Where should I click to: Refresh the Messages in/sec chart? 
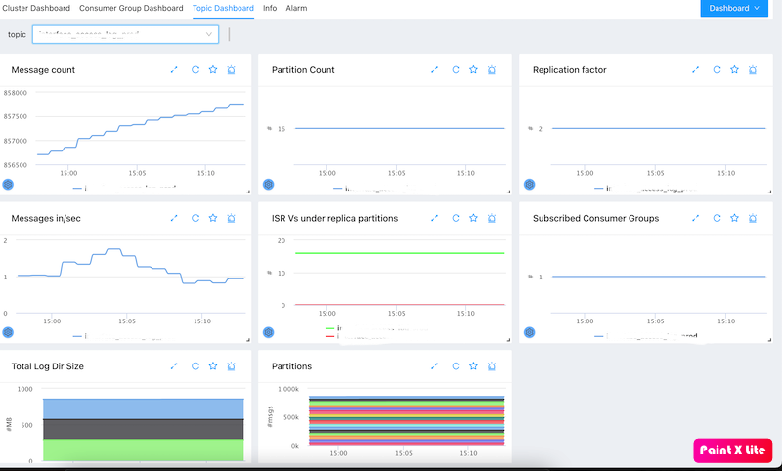point(195,218)
